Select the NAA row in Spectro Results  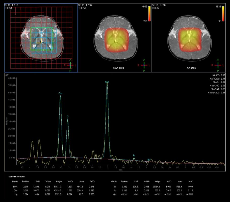[54, 187]
